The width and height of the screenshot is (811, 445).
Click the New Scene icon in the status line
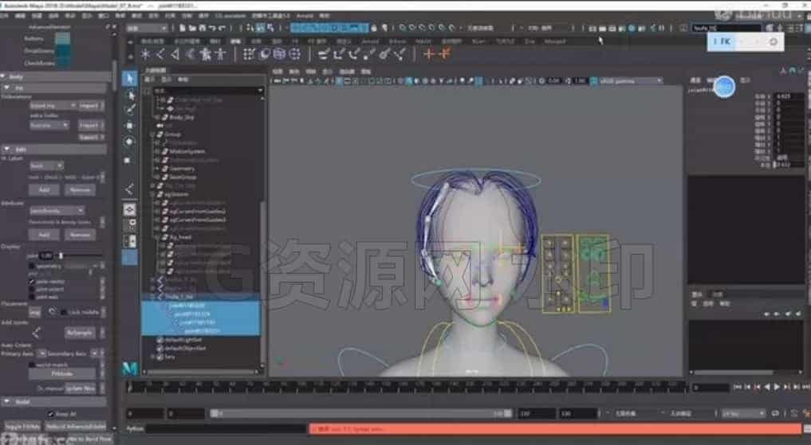click(x=183, y=28)
